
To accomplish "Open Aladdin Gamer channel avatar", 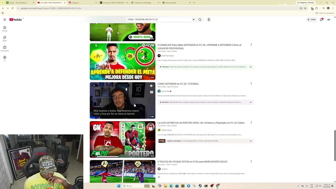I will pyautogui.click(x=159, y=130).
